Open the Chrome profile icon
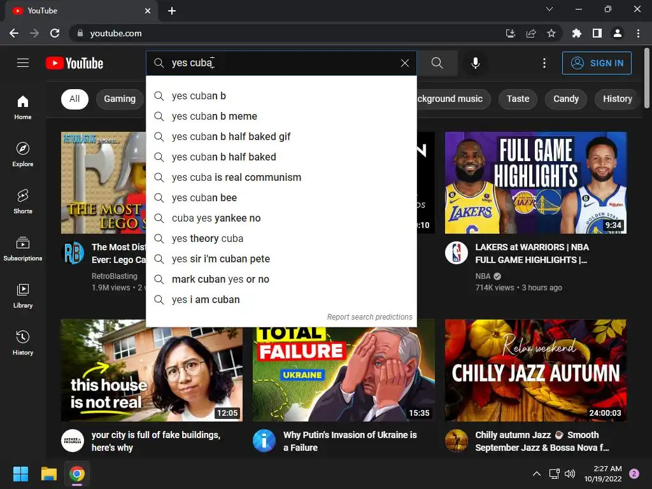 click(618, 33)
